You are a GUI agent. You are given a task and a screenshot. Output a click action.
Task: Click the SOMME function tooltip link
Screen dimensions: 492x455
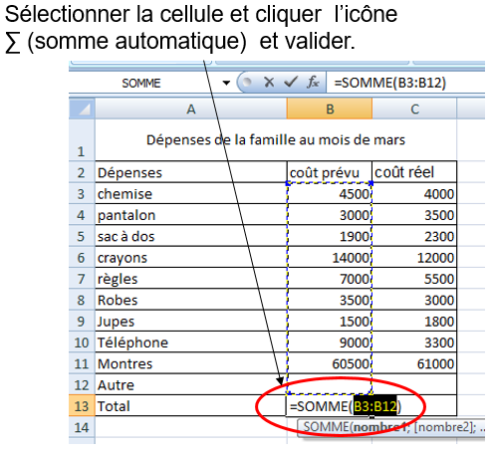[327, 427]
